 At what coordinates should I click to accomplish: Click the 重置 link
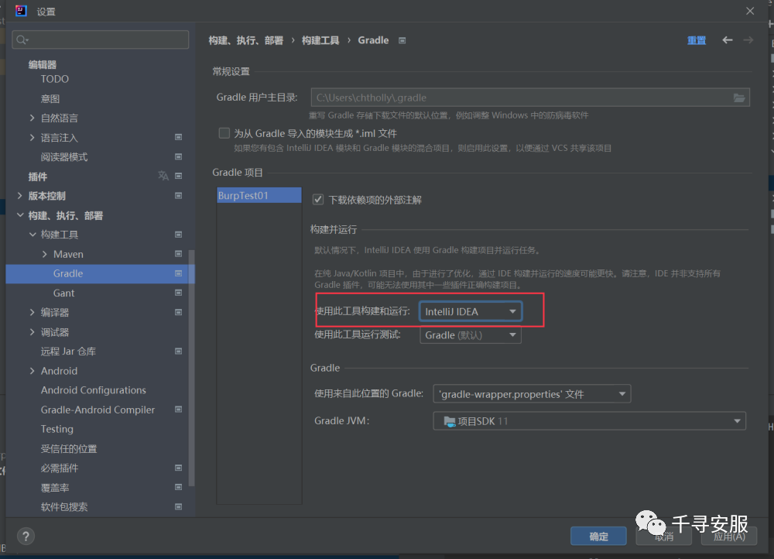tap(697, 40)
